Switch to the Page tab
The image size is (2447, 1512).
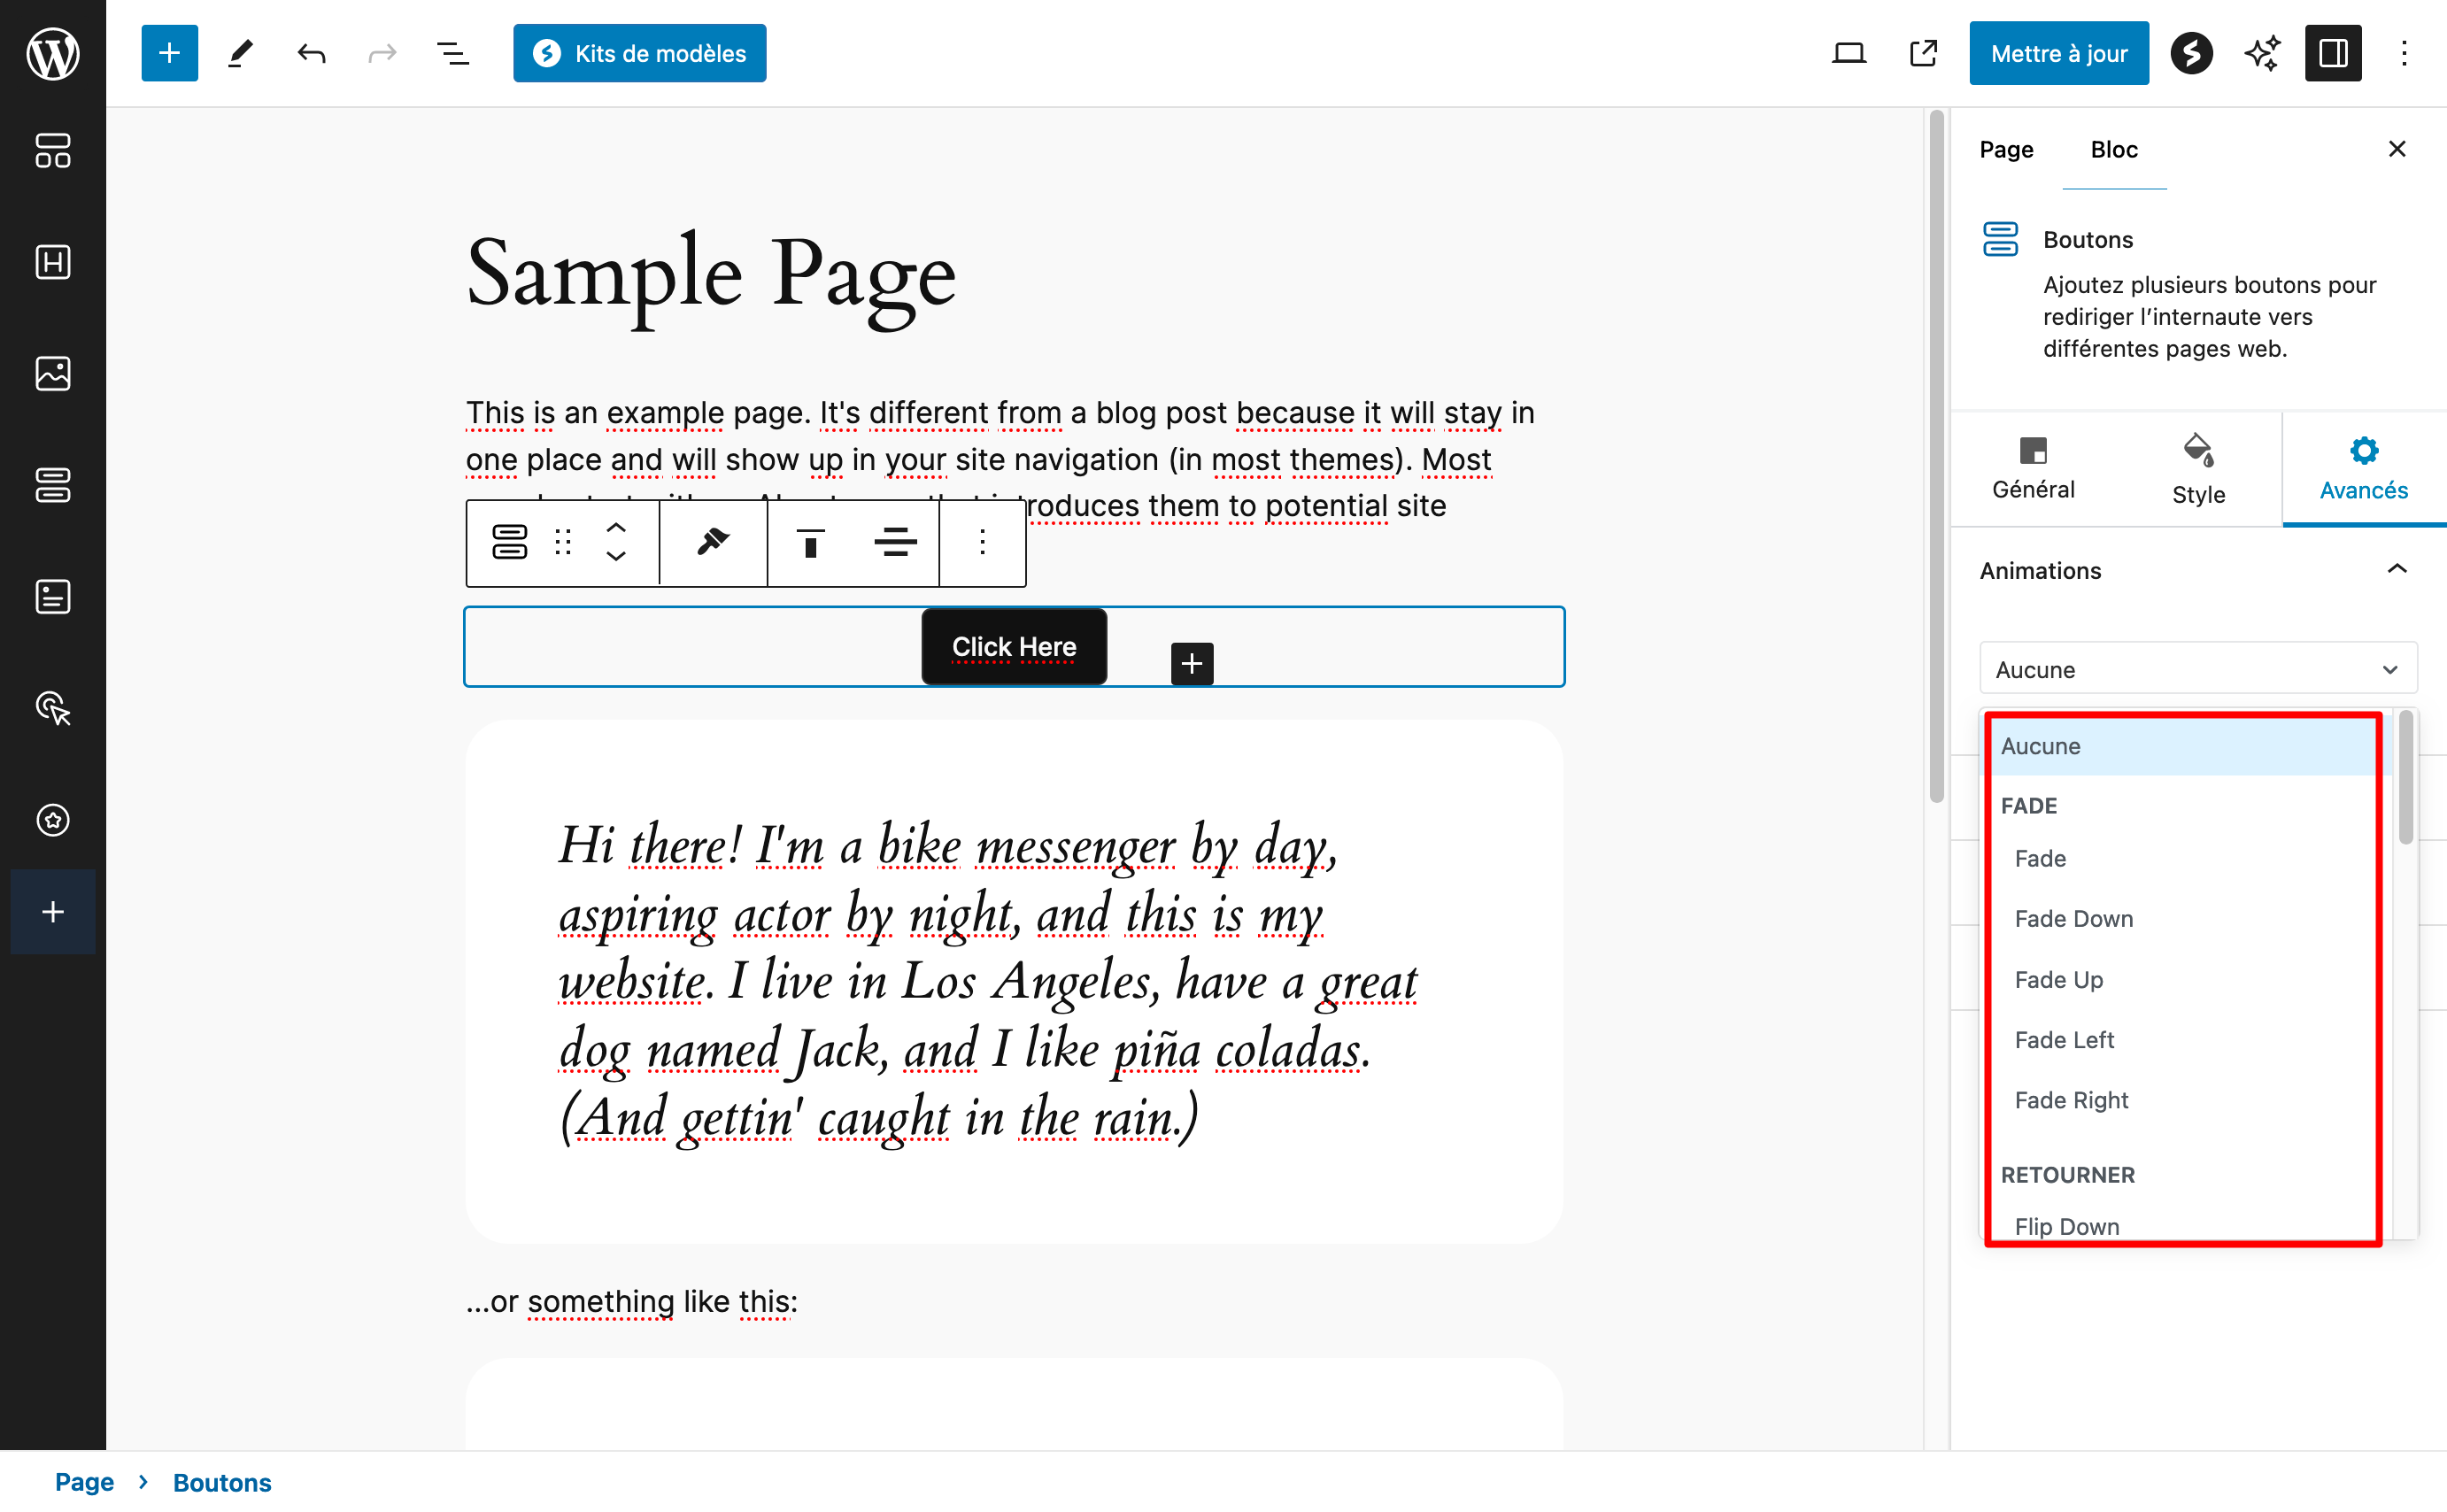click(2006, 149)
